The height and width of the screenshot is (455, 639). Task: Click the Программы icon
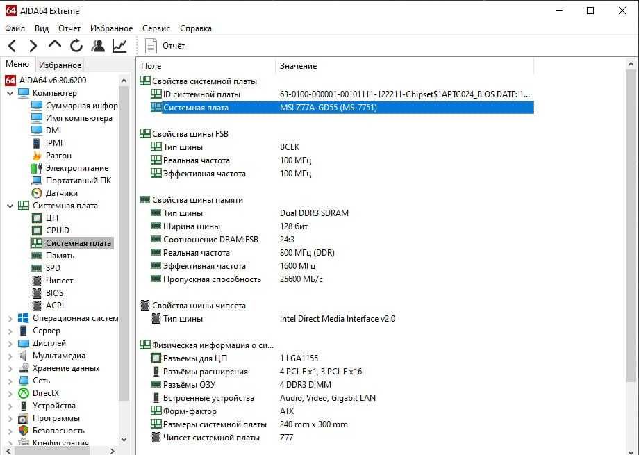click(x=23, y=419)
